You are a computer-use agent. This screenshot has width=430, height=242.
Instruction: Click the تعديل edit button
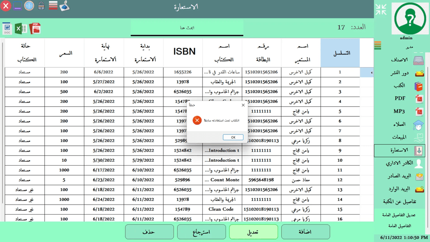point(253,232)
